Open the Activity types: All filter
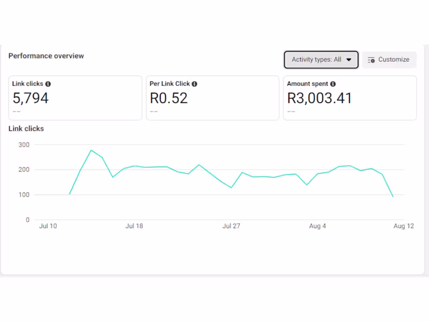429x322 pixels. point(321,60)
